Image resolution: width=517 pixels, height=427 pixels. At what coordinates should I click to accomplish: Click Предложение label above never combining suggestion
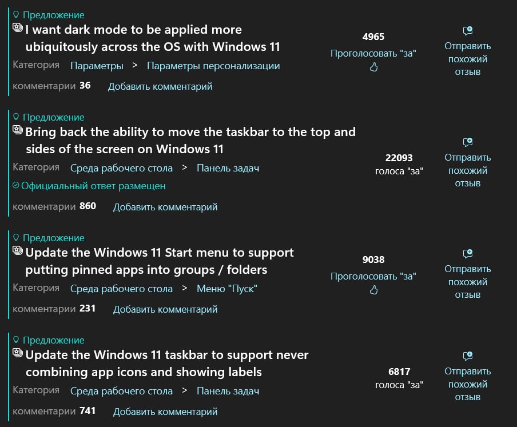53,340
